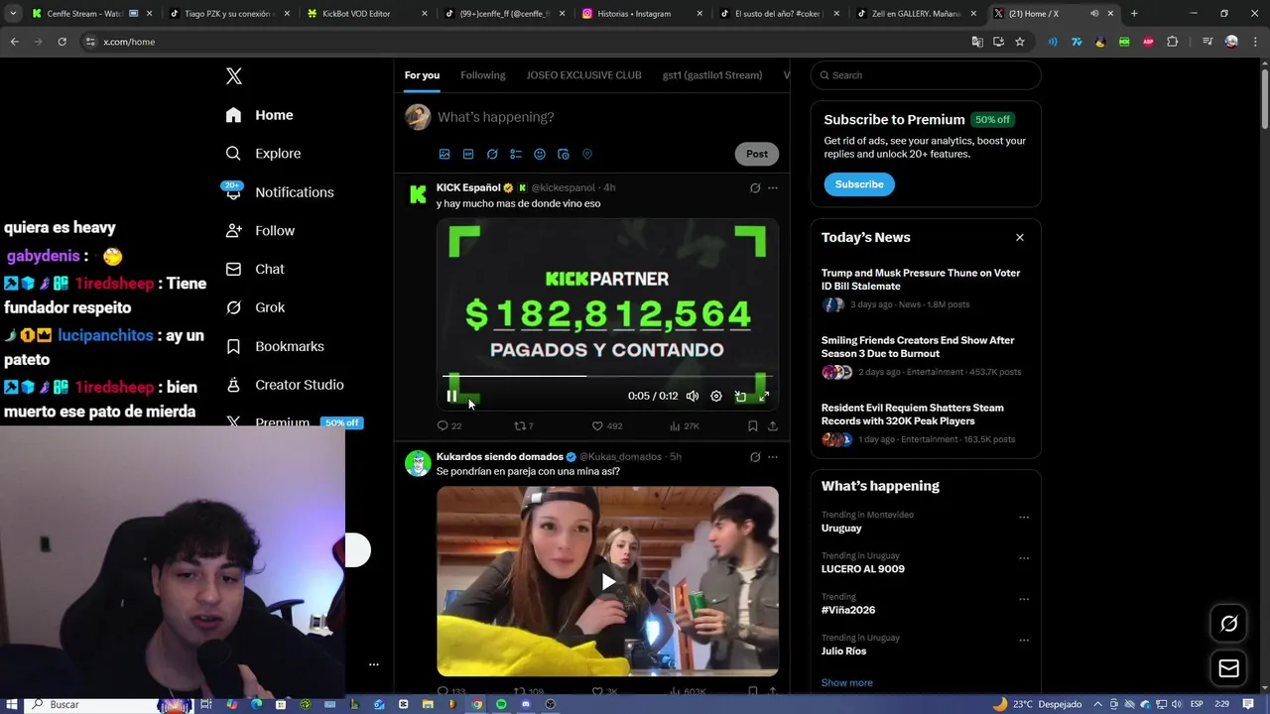Open options for Julio Ríos trend
Viewport: 1270px width, 714px height.
[1024, 640]
